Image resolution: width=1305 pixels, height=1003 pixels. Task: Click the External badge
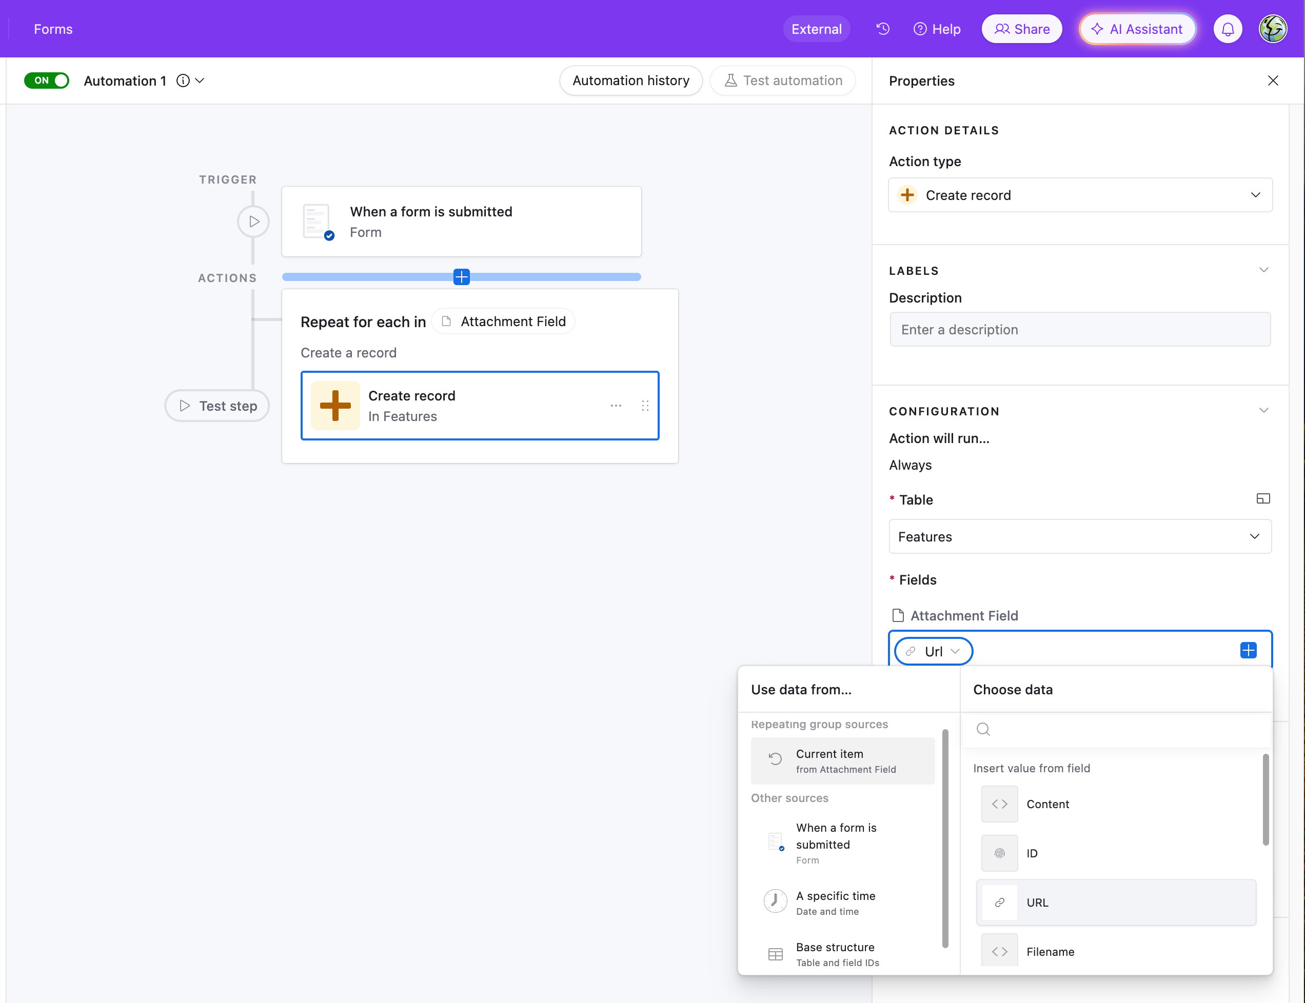[817, 29]
